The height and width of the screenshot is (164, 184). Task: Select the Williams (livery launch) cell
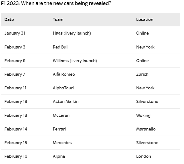pyautogui.click(x=75, y=61)
